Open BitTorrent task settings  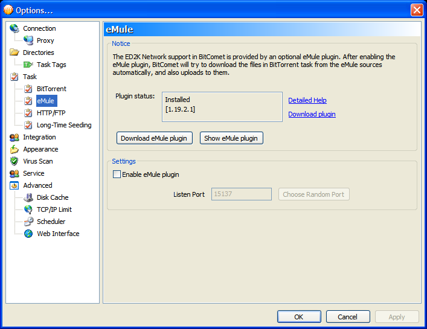pos(51,89)
